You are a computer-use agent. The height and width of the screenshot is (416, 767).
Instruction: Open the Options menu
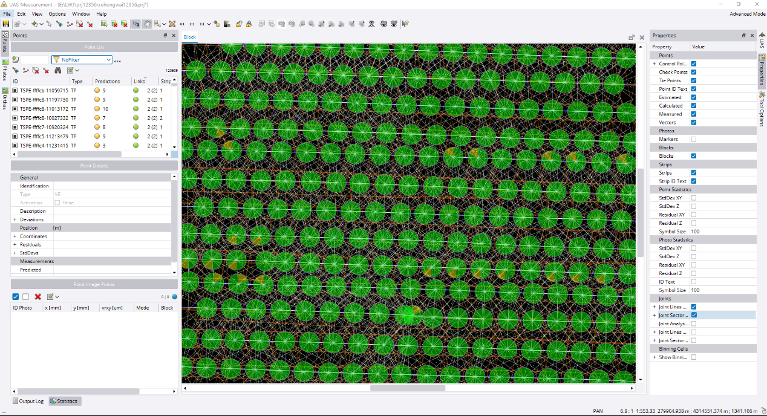(x=57, y=14)
